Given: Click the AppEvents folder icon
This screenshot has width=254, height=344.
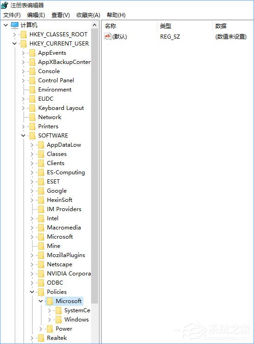Looking at the screenshot, I should coord(33,53).
